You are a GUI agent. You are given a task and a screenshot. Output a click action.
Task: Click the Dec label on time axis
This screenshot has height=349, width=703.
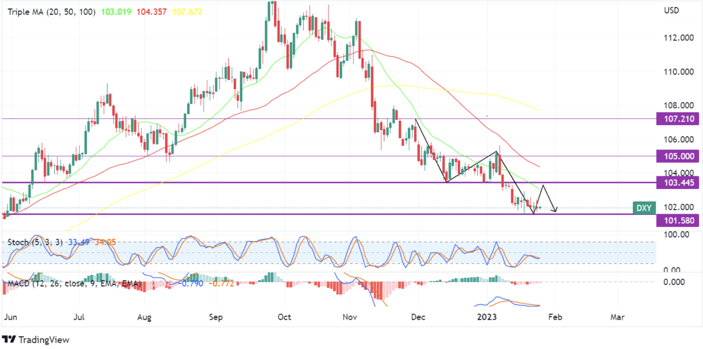(x=418, y=317)
